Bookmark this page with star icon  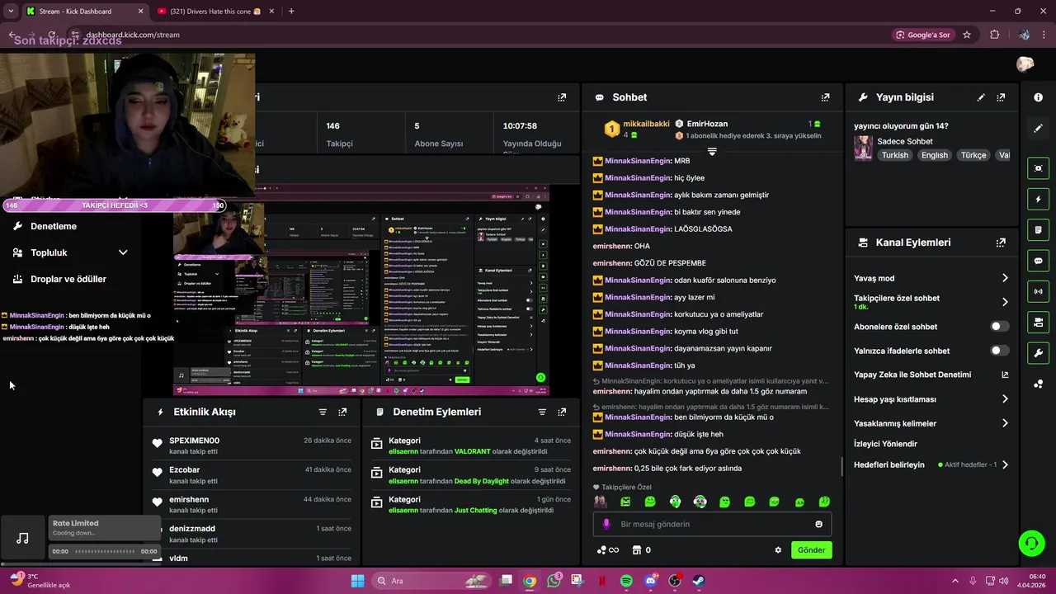tap(967, 35)
